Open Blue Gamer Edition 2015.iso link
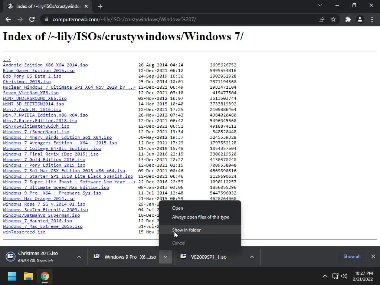The image size is (380, 285). coord(39,71)
